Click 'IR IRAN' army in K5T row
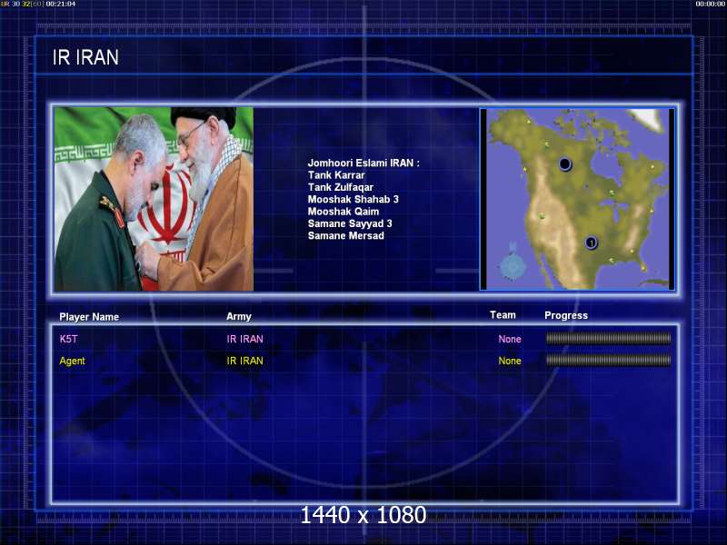The height and width of the screenshot is (545, 727). coord(244,339)
